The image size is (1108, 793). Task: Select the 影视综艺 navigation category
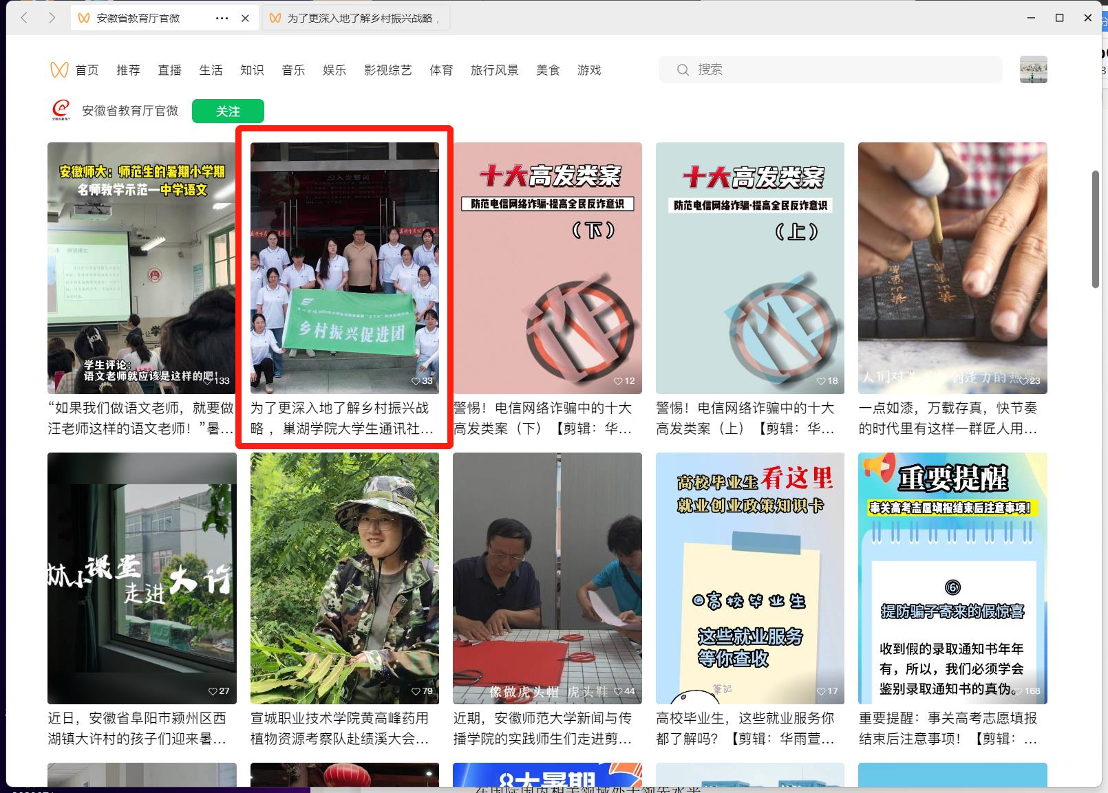(x=387, y=70)
